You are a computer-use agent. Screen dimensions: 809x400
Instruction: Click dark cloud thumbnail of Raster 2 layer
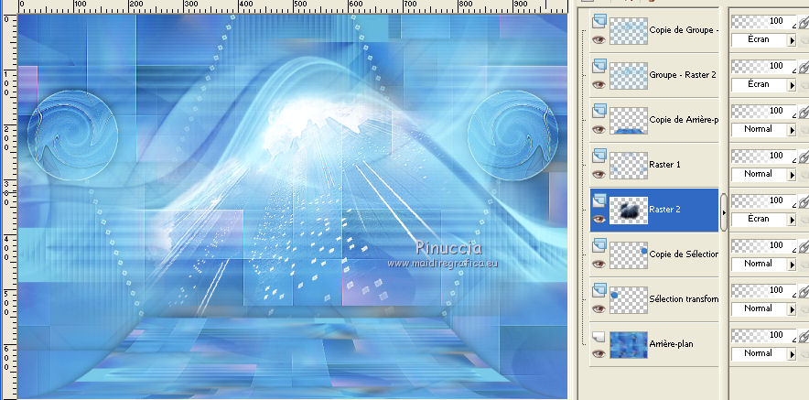[x=629, y=211]
